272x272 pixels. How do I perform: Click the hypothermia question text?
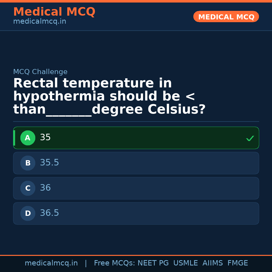[109, 96]
